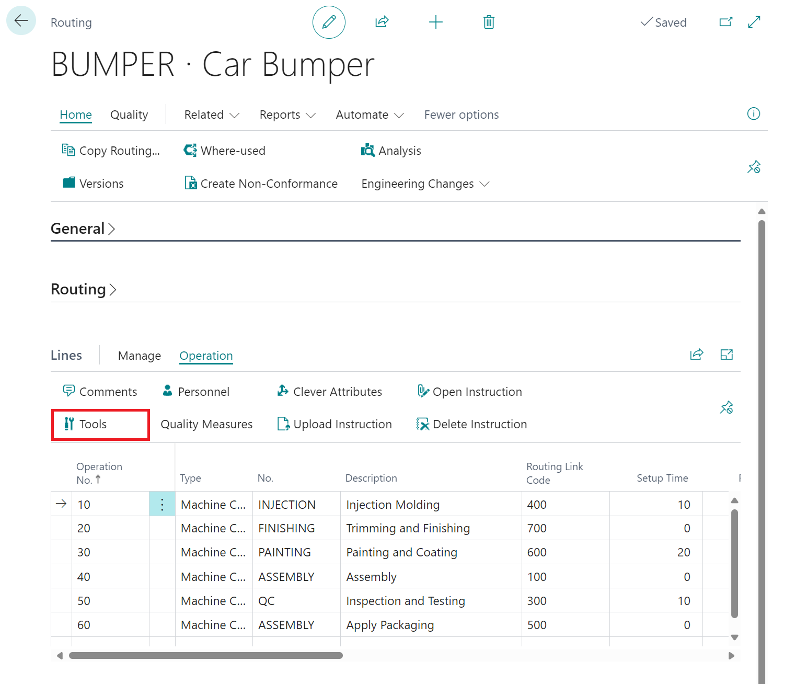Open the record with the pencil edit icon

click(329, 22)
